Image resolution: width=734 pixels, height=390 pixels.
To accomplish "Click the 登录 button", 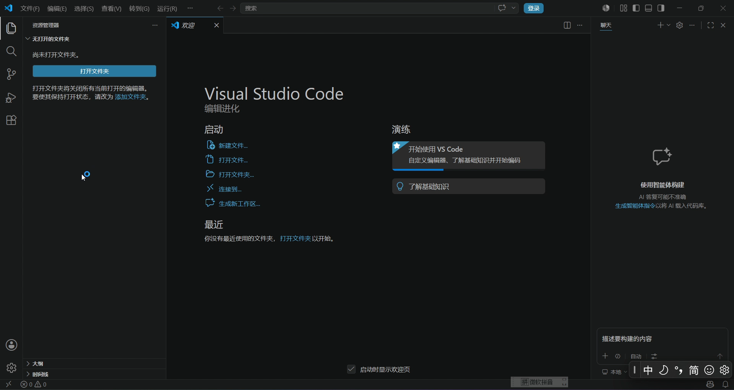I will pyautogui.click(x=534, y=8).
